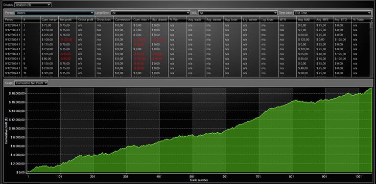Screen dimensions: 376x184
Task: Click the trades table vertical scrollbar
Action: point(371,50)
